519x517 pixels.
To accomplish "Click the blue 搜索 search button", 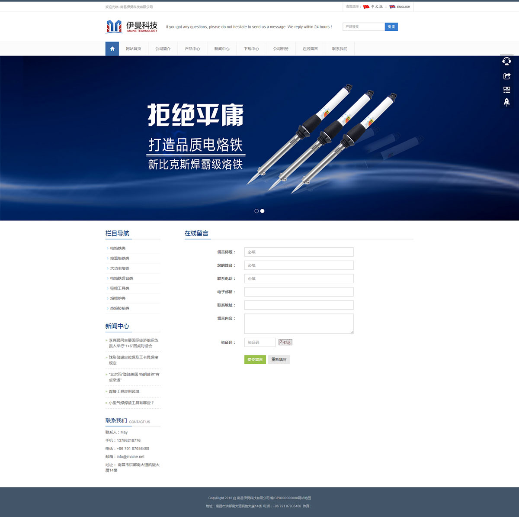I will pos(391,27).
